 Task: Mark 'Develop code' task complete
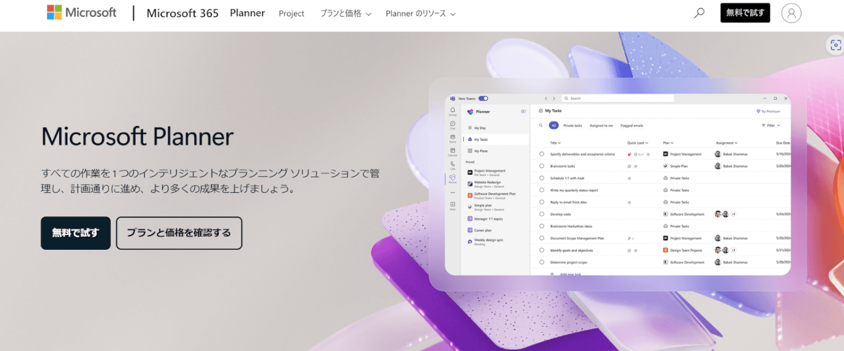(x=542, y=214)
